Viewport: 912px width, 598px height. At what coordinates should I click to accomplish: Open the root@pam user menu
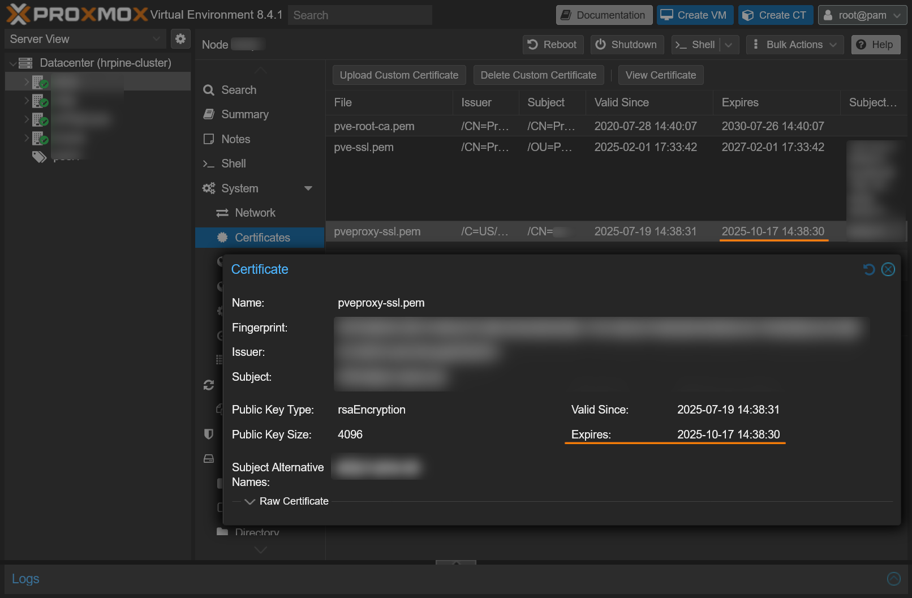[862, 15]
